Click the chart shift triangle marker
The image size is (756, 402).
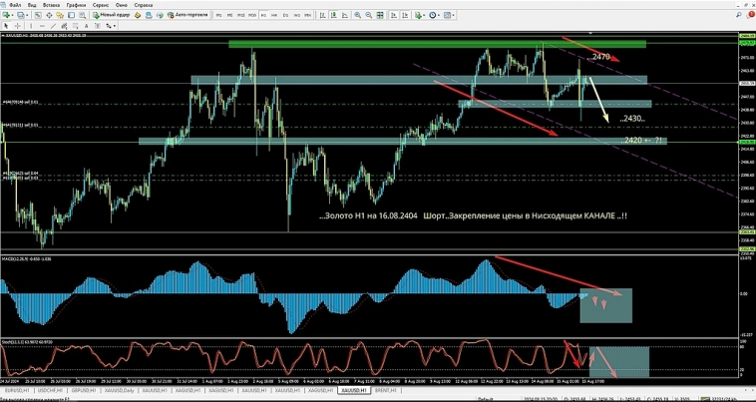click(590, 35)
